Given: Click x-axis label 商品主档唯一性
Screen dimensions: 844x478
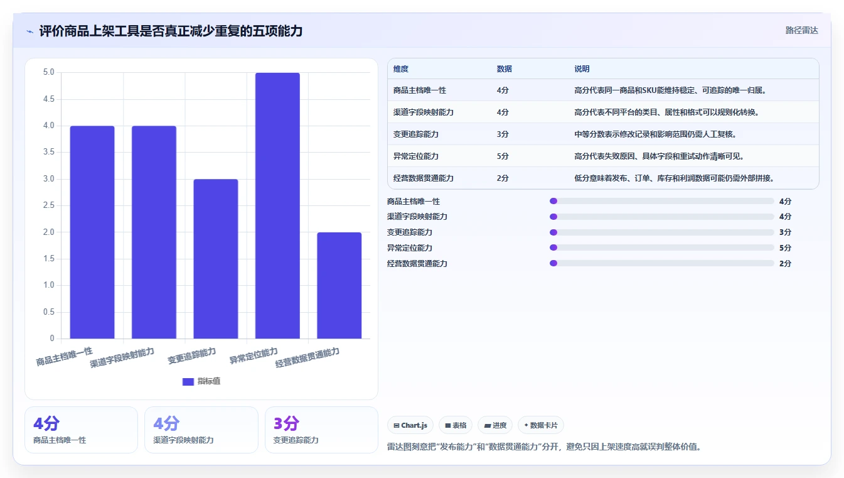Looking at the screenshot, I should click(65, 357).
